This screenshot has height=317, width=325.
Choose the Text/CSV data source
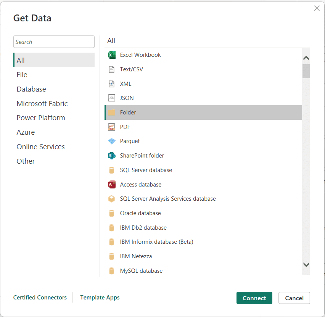pyautogui.click(x=132, y=69)
